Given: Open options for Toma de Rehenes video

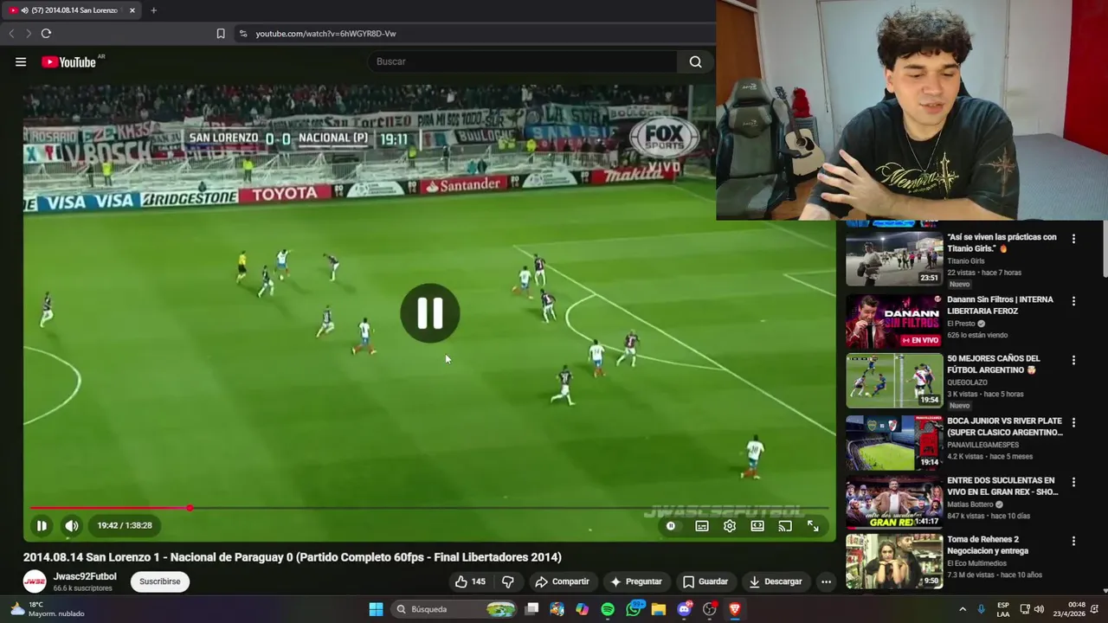Looking at the screenshot, I should click(x=1073, y=541).
